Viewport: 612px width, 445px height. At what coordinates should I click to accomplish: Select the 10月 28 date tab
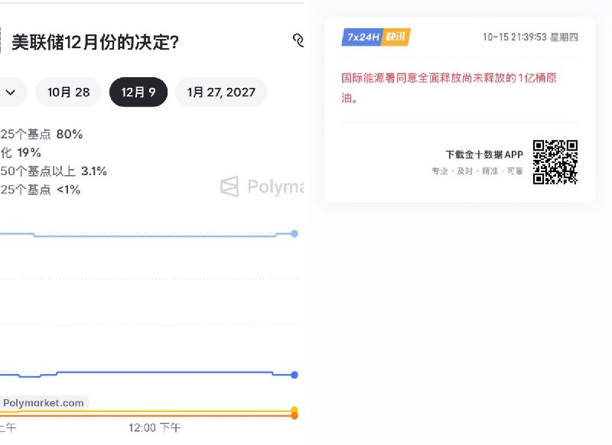coord(68,93)
